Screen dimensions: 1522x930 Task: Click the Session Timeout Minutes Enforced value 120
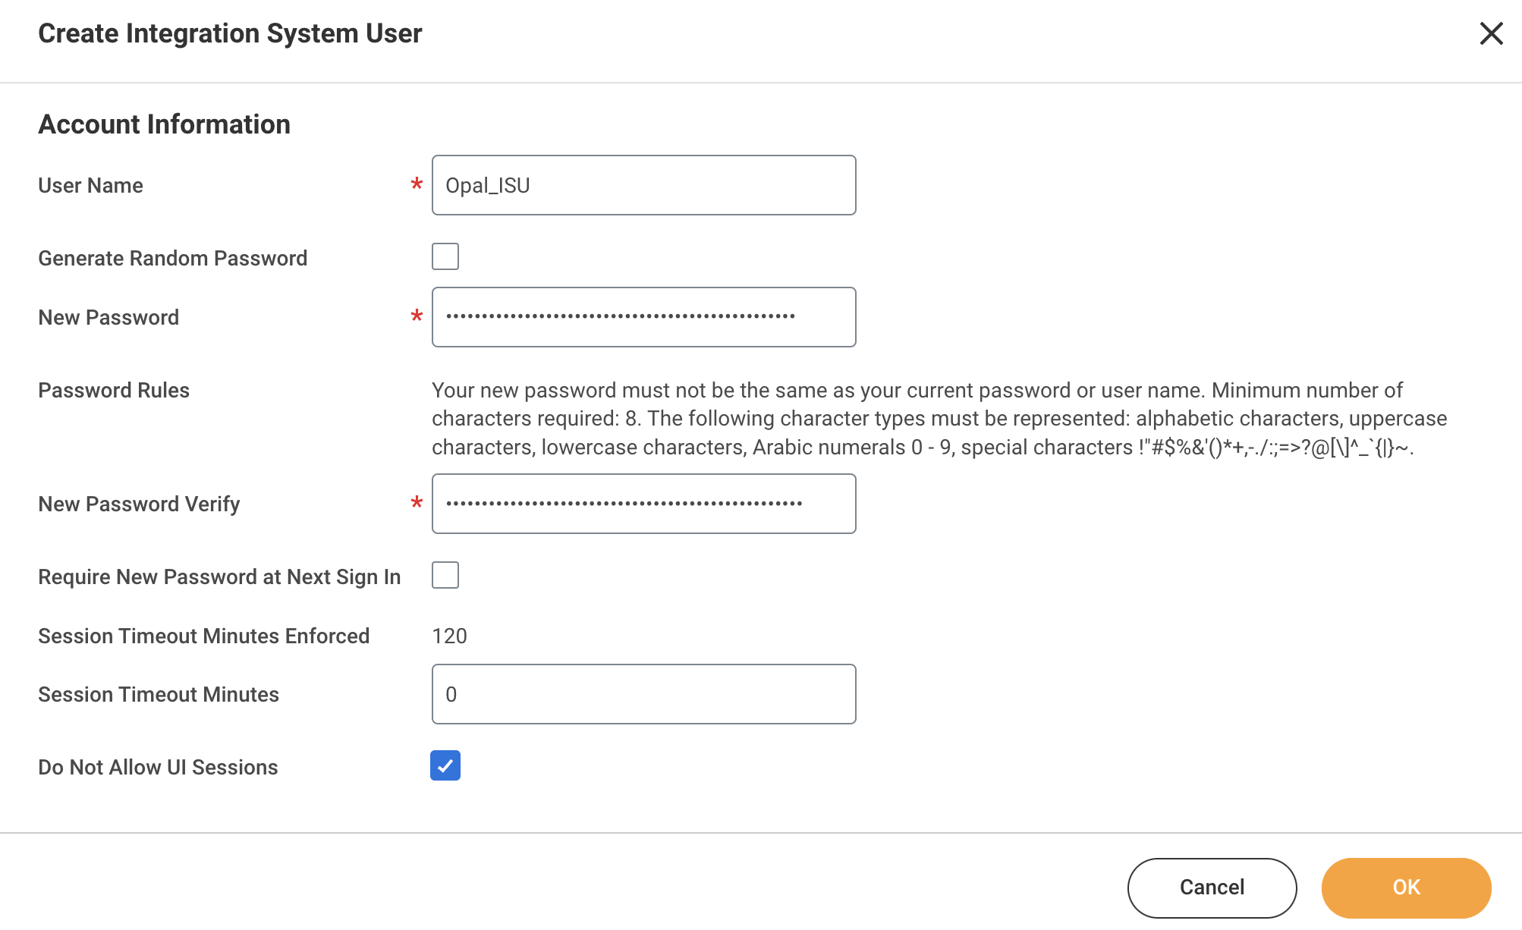pyautogui.click(x=449, y=636)
